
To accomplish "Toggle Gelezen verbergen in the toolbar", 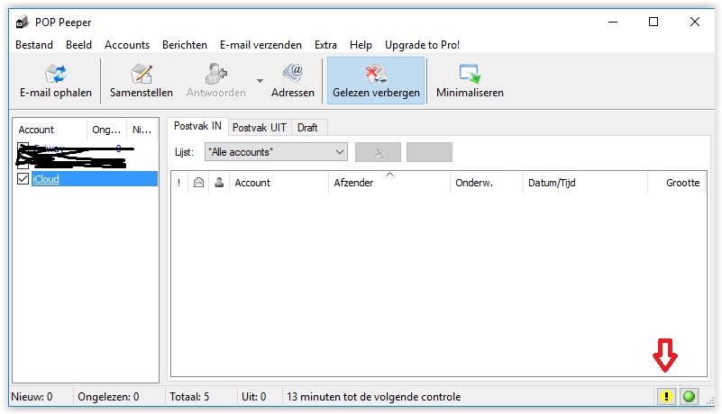I will [x=376, y=80].
